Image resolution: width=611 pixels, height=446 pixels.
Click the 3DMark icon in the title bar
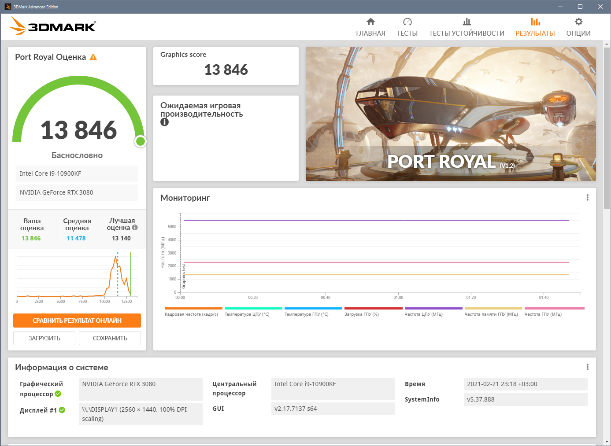(x=7, y=7)
